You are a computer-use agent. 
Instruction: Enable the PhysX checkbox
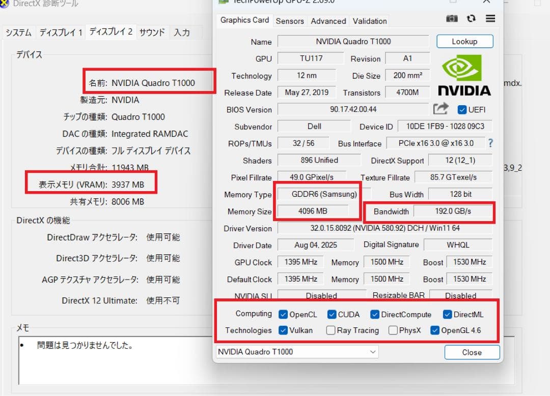[x=393, y=330]
